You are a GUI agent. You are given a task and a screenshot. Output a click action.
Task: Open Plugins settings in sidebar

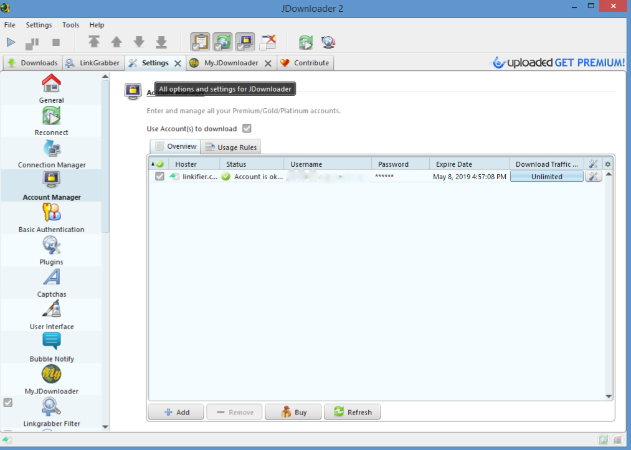[51, 250]
